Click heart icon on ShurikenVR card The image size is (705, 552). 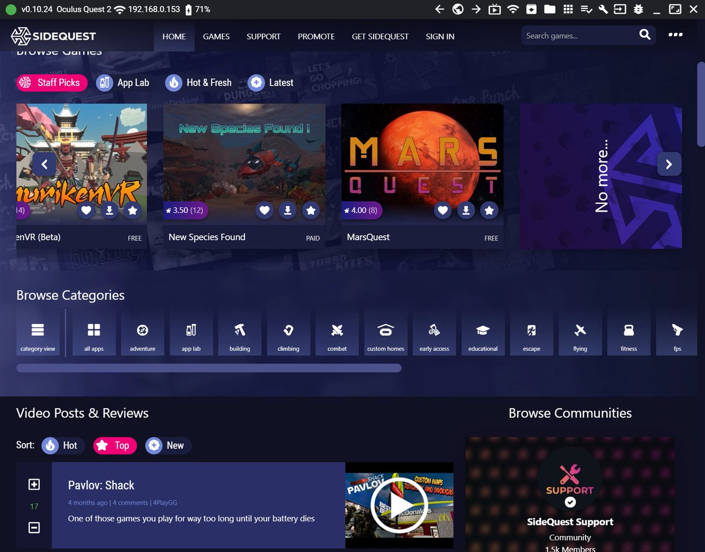(86, 210)
